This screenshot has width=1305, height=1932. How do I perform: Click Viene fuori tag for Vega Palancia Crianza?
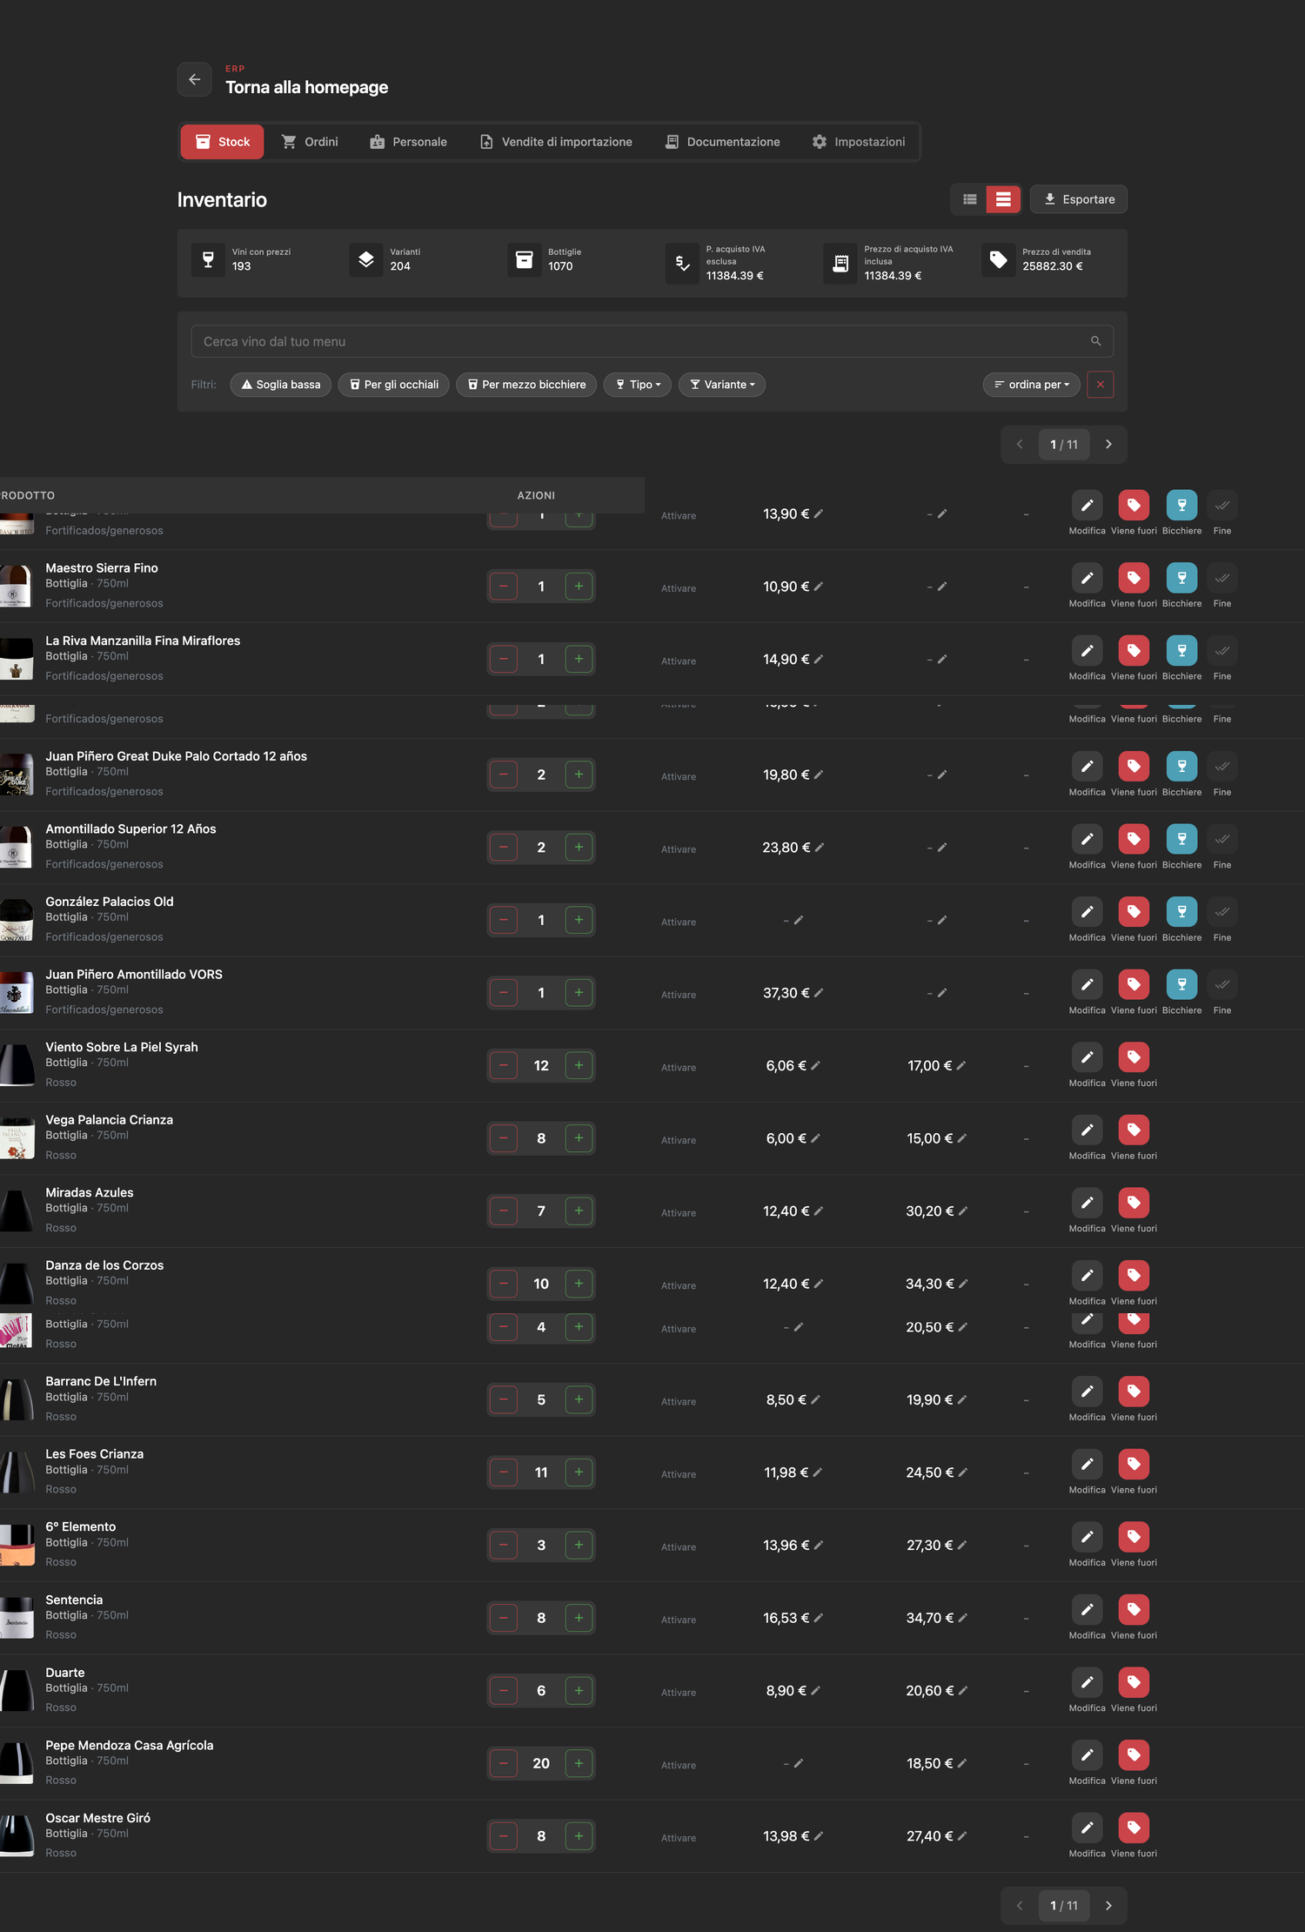1134,1130
